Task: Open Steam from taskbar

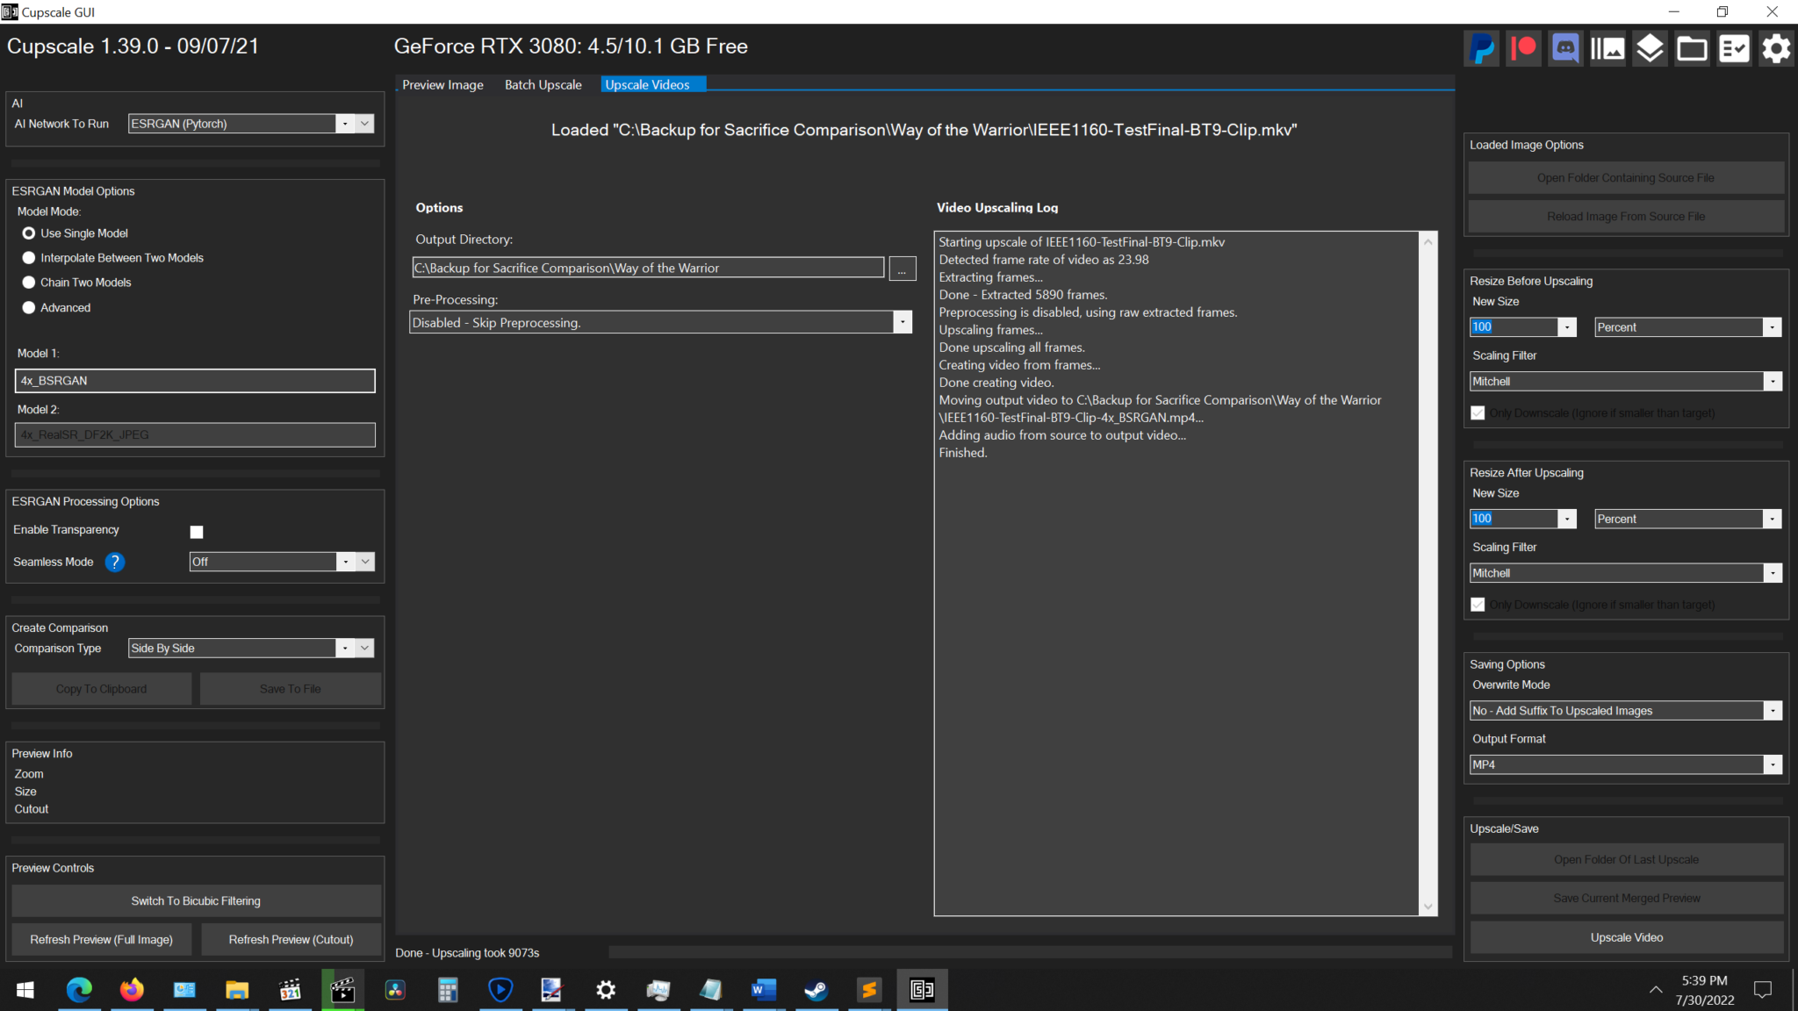Action: click(816, 990)
